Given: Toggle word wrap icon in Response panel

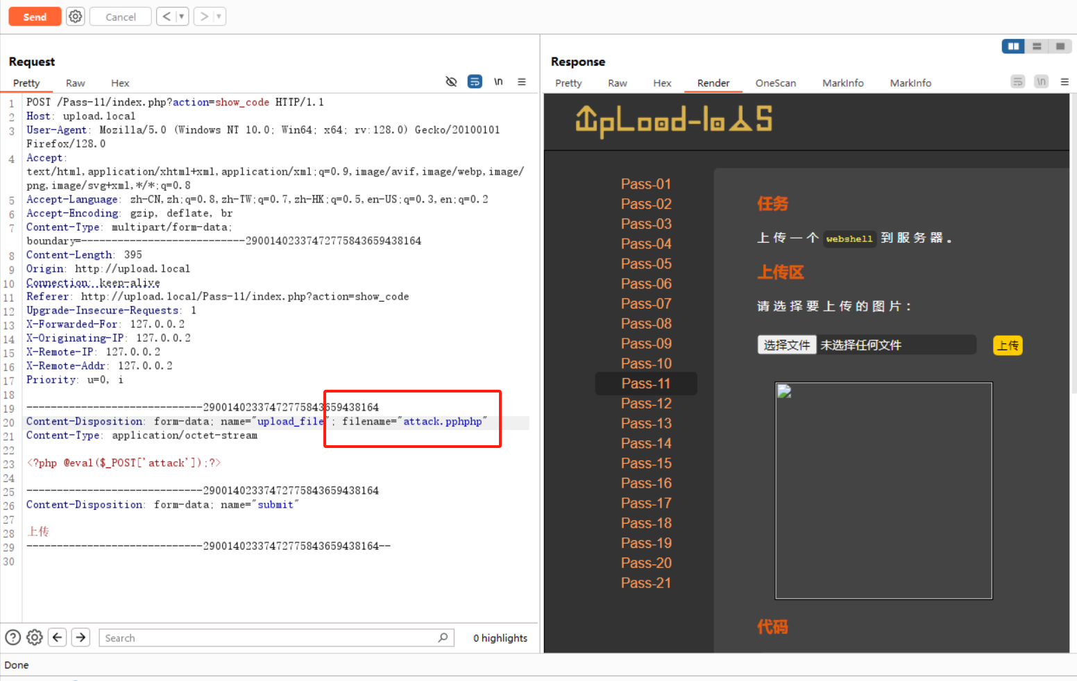Looking at the screenshot, I should (1018, 82).
